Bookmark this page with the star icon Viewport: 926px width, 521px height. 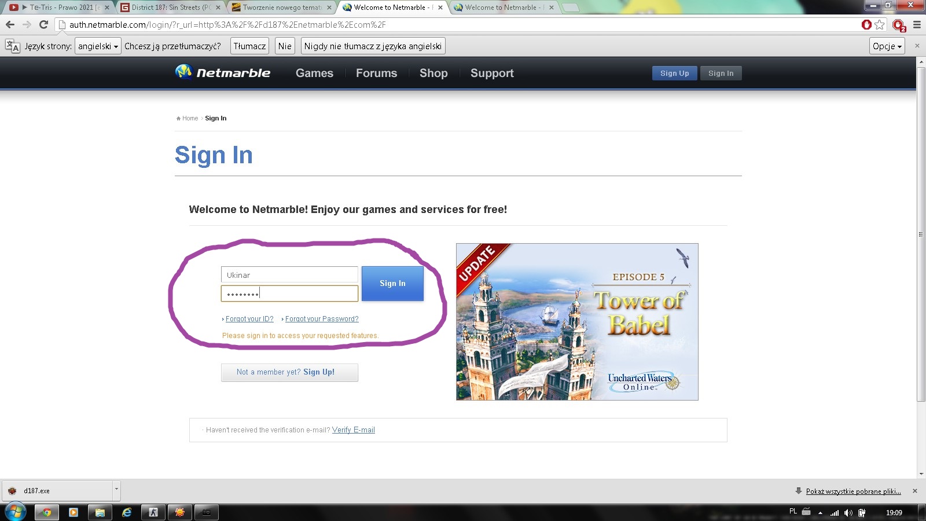[880, 25]
